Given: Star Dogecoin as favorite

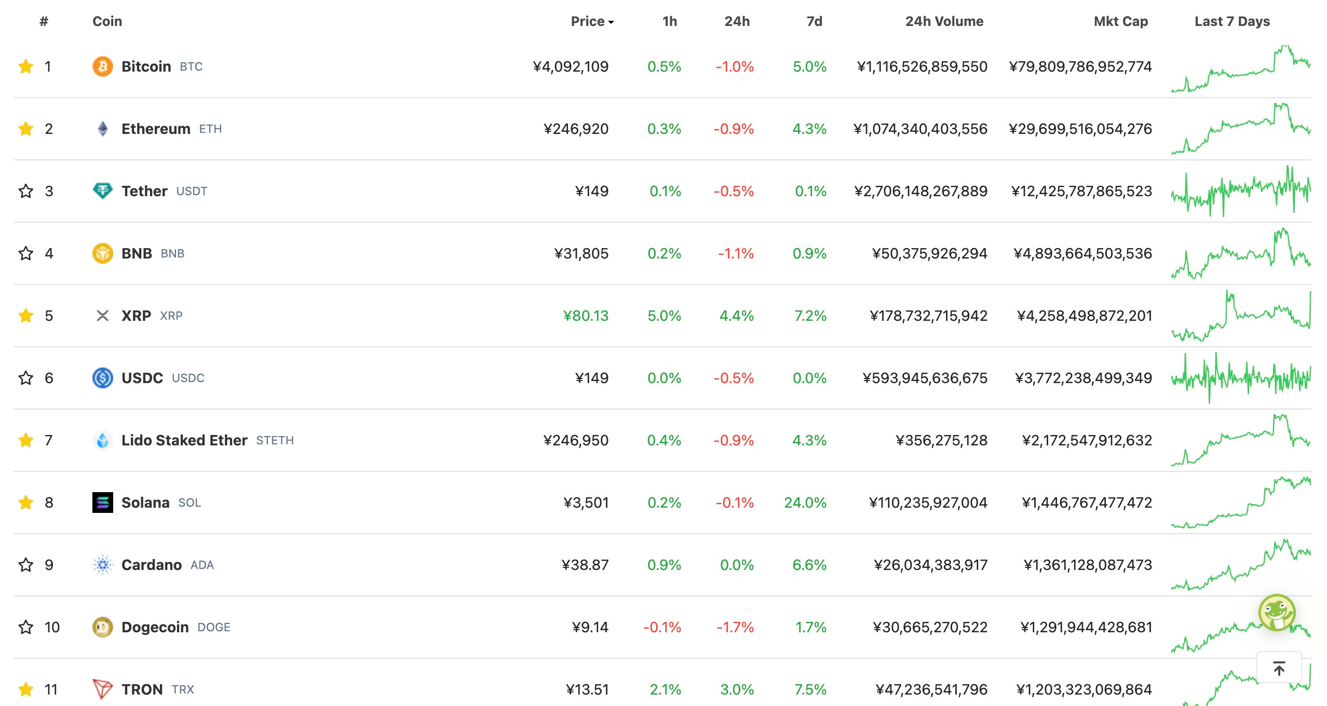Looking at the screenshot, I should pos(26,627).
